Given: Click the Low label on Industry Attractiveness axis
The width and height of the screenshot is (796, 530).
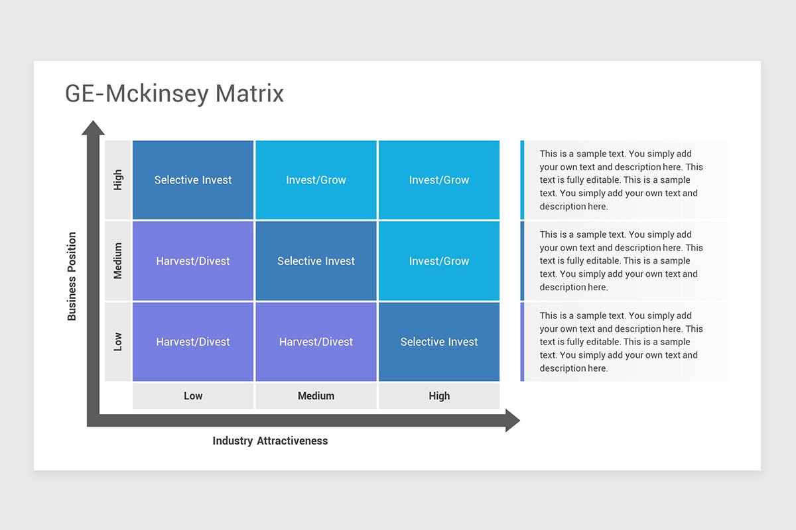Looking at the screenshot, I should pos(193,396).
